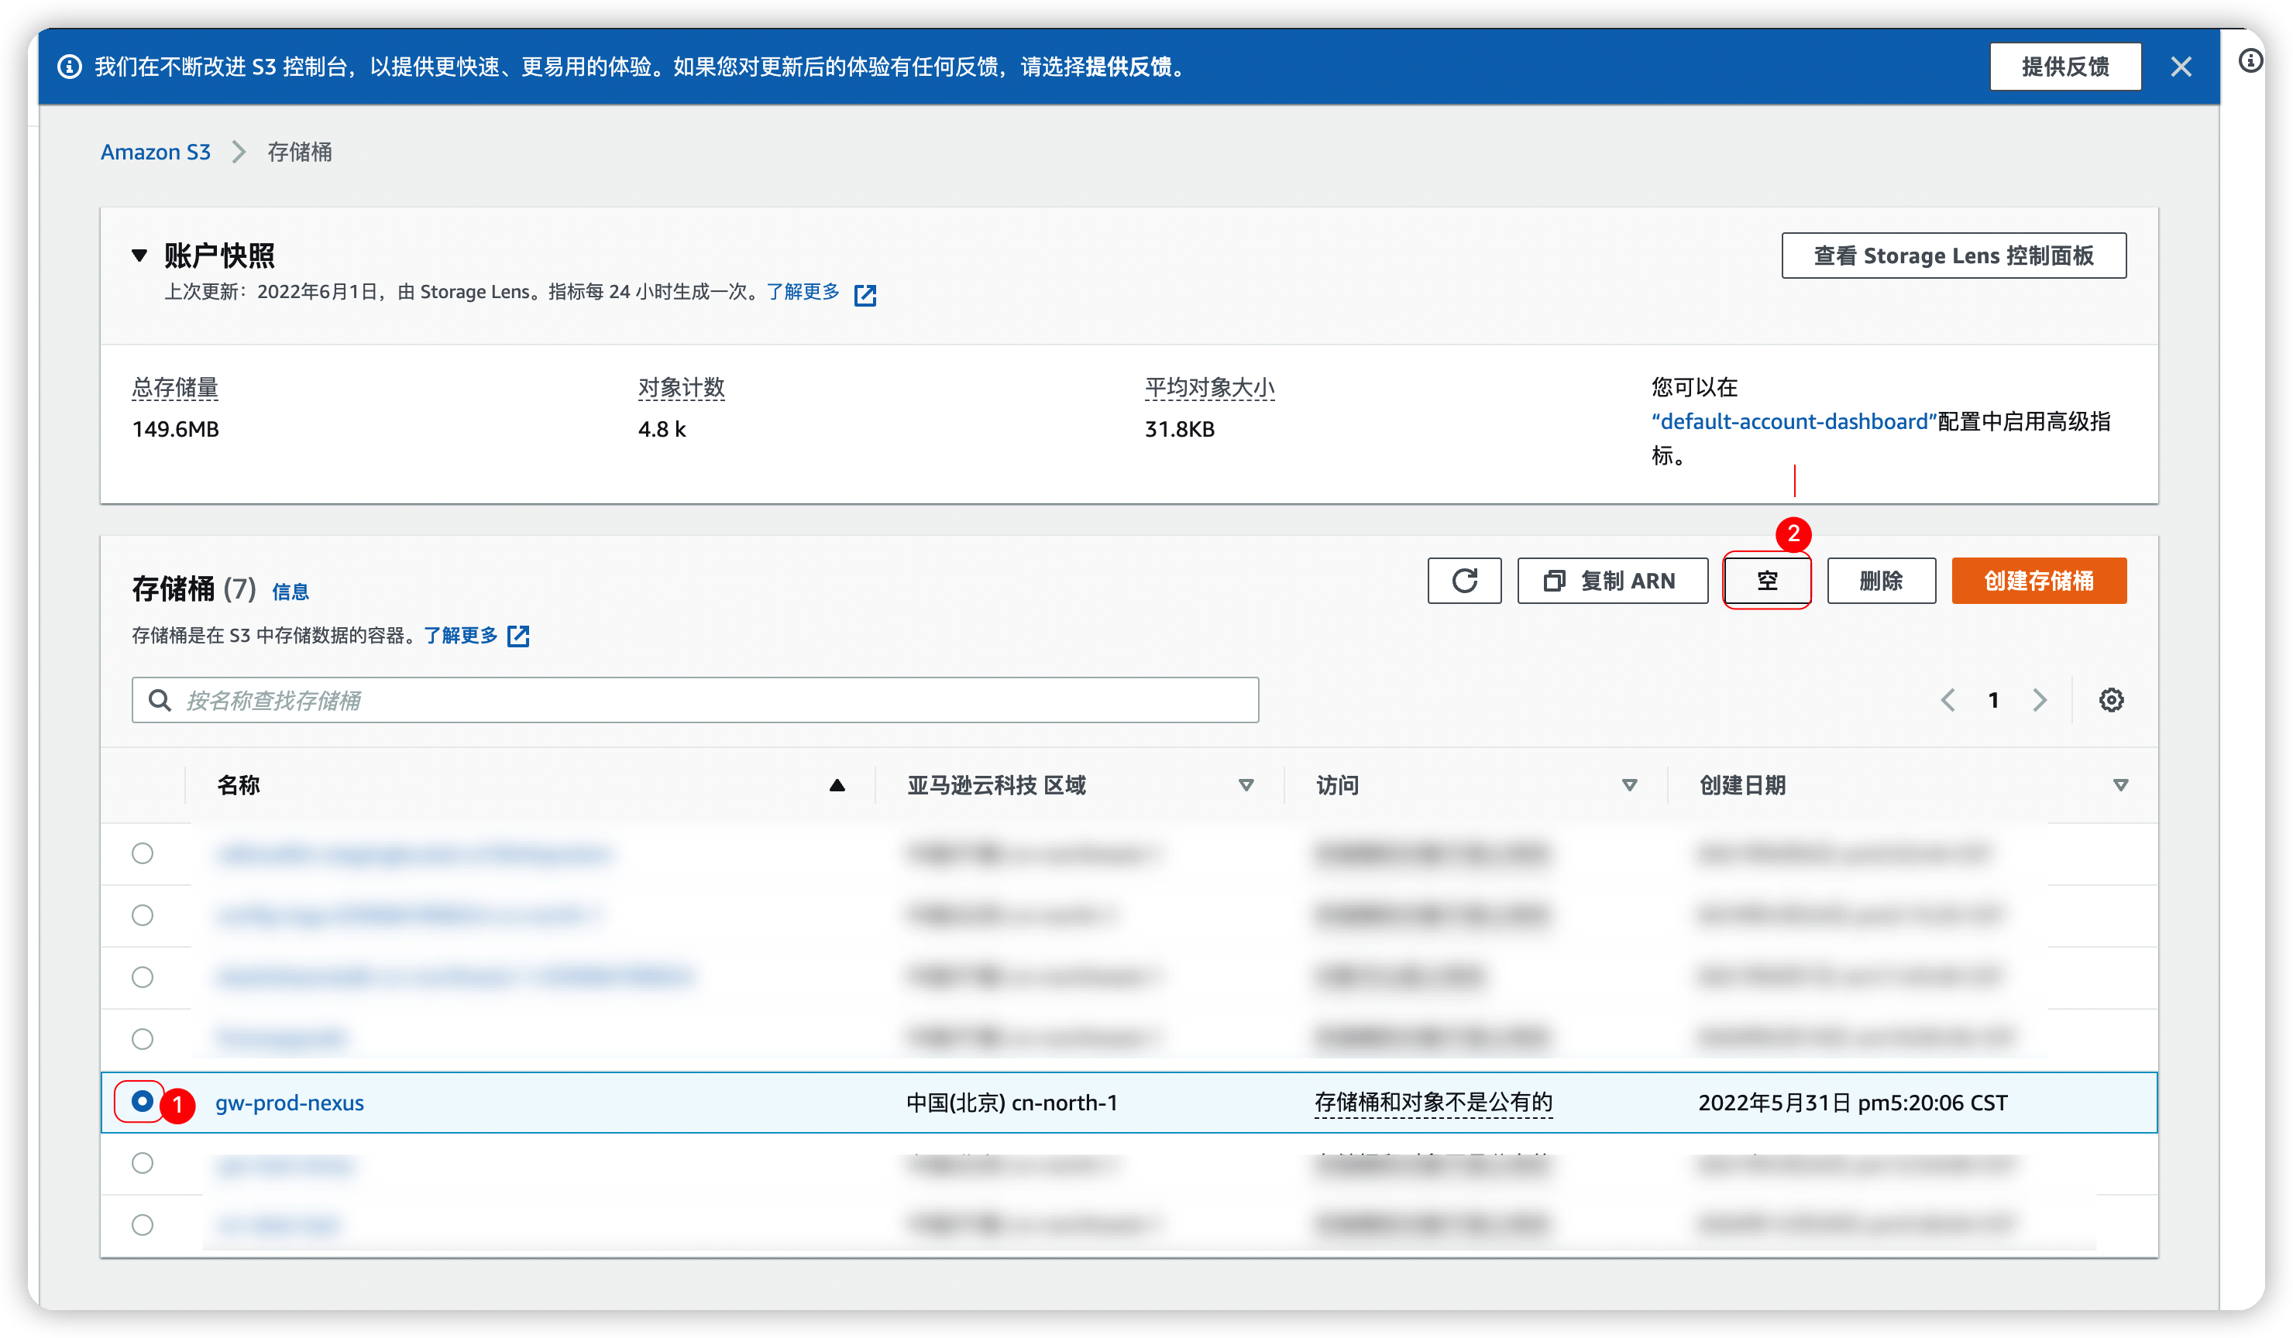Sort by 访问 column arrow
The height and width of the screenshot is (1338, 2293).
1629,785
